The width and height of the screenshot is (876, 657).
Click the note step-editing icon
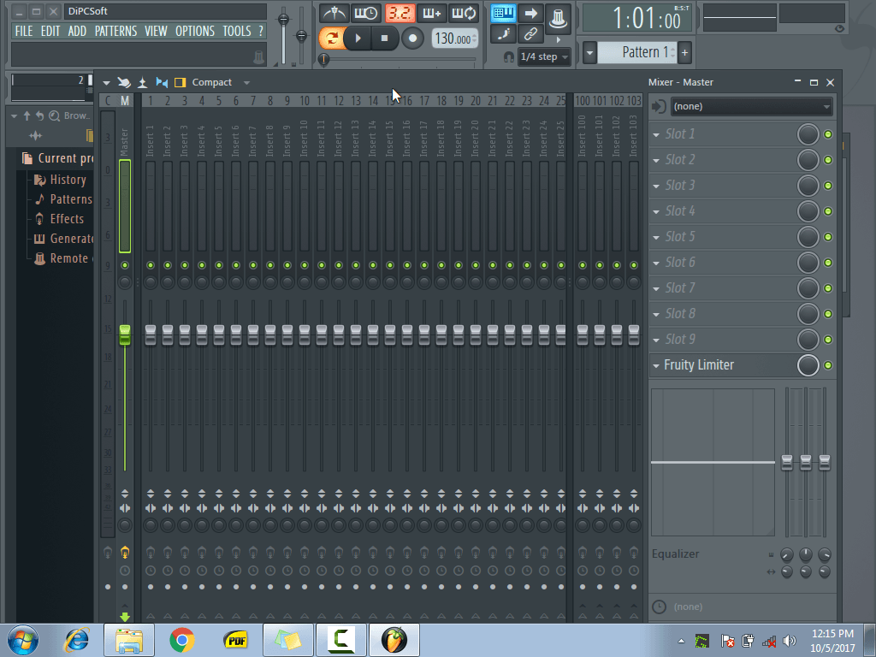503,34
